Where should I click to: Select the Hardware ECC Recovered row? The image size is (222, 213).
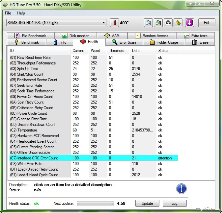[x=94, y=136]
